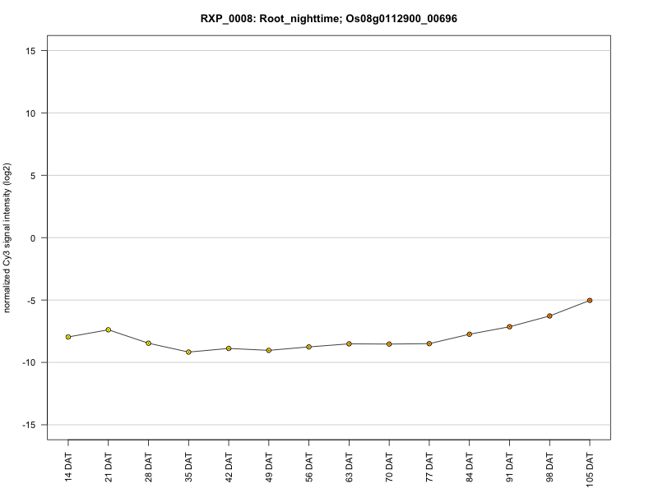The height and width of the screenshot is (493, 658).
Task: Click the x-axis label 14 DAT
Action: (x=68, y=467)
